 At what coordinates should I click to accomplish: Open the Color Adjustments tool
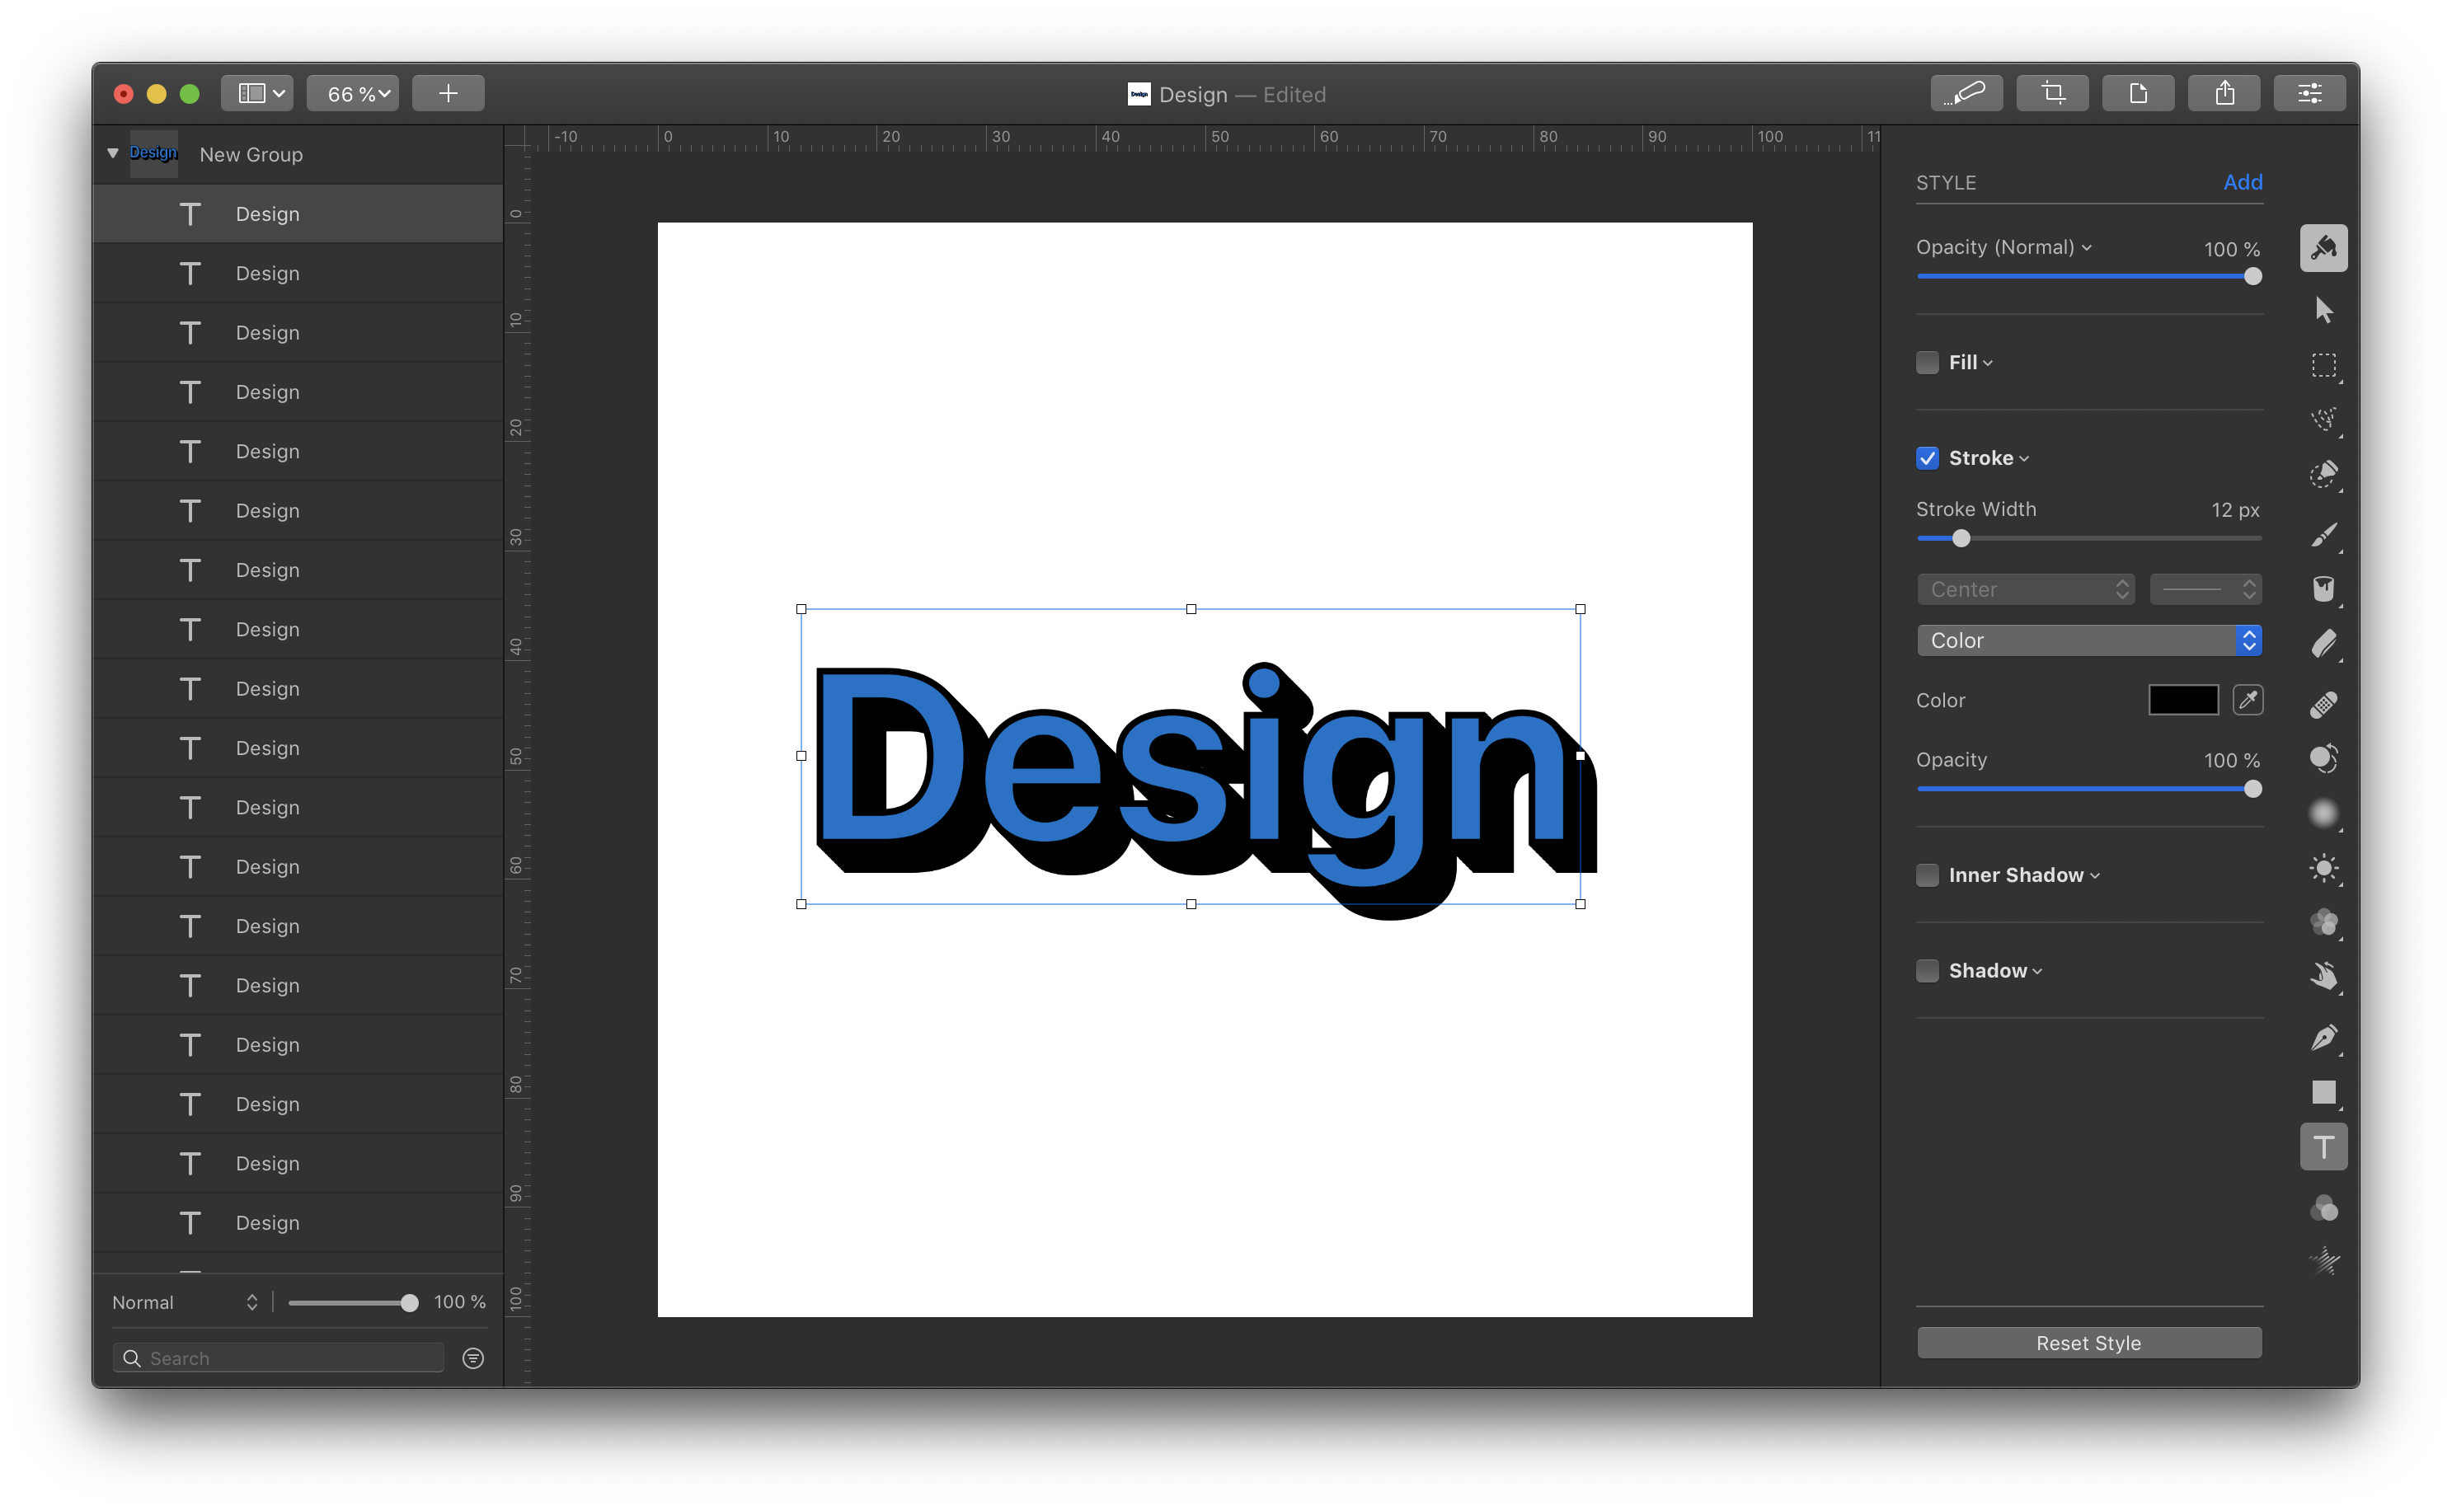coord(2323,1208)
